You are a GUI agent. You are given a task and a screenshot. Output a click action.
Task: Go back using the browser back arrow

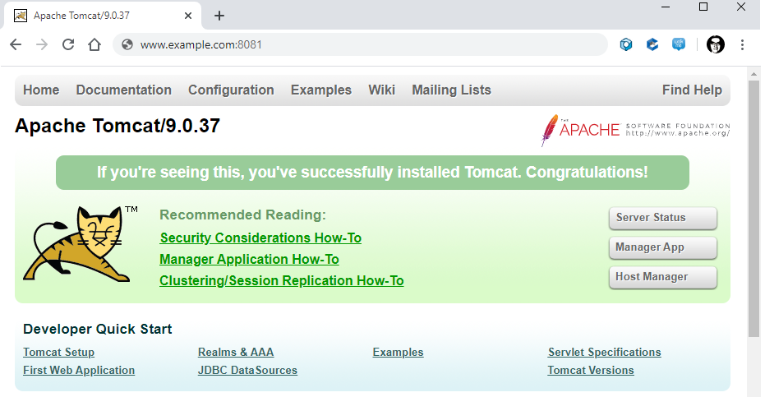tap(16, 44)
